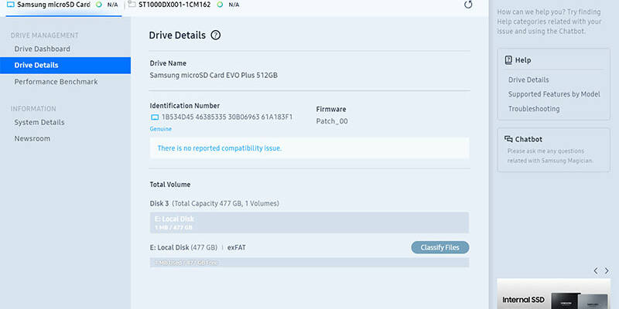Click the exFAT file system label
Screen dimensions: 619x309
point(237,247)
